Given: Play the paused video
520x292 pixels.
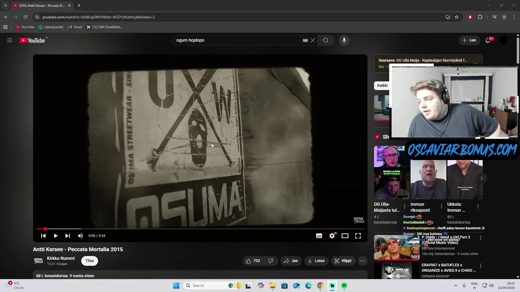Looking at the screenshot, I should [x=56, y=236].
